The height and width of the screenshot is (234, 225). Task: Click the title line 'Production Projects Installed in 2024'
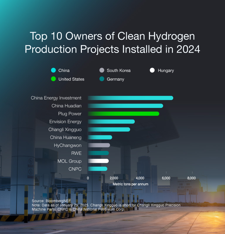(x=112, y=49)
